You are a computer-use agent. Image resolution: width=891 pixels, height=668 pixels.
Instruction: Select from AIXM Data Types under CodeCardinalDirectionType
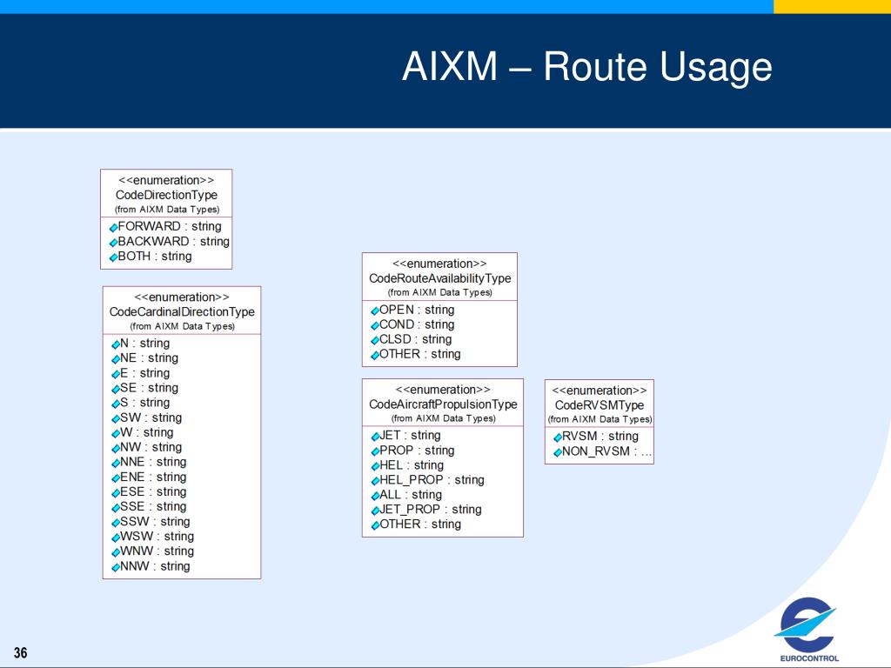(182, 326)
